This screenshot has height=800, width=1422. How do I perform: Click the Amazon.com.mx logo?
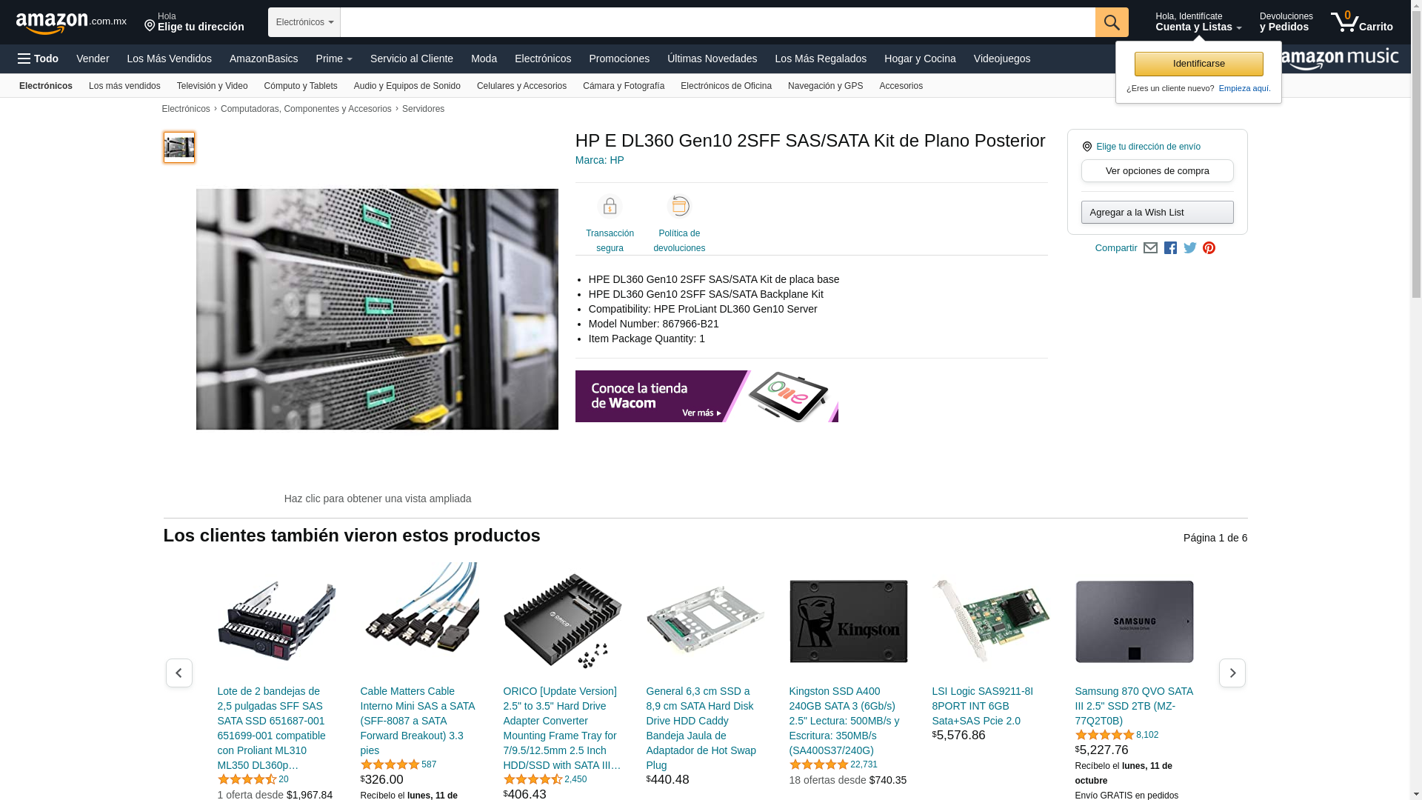[x=70, y=23]
